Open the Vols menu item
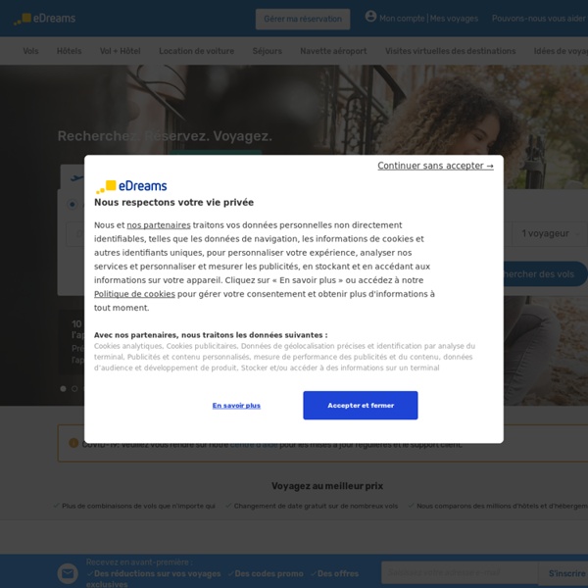The height and width of the screenshot is (588, 588). (31, 51)
